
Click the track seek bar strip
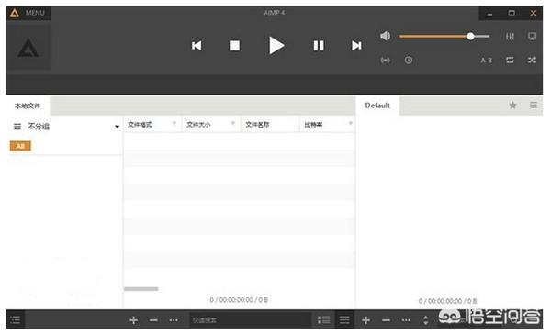click(275, 84)
